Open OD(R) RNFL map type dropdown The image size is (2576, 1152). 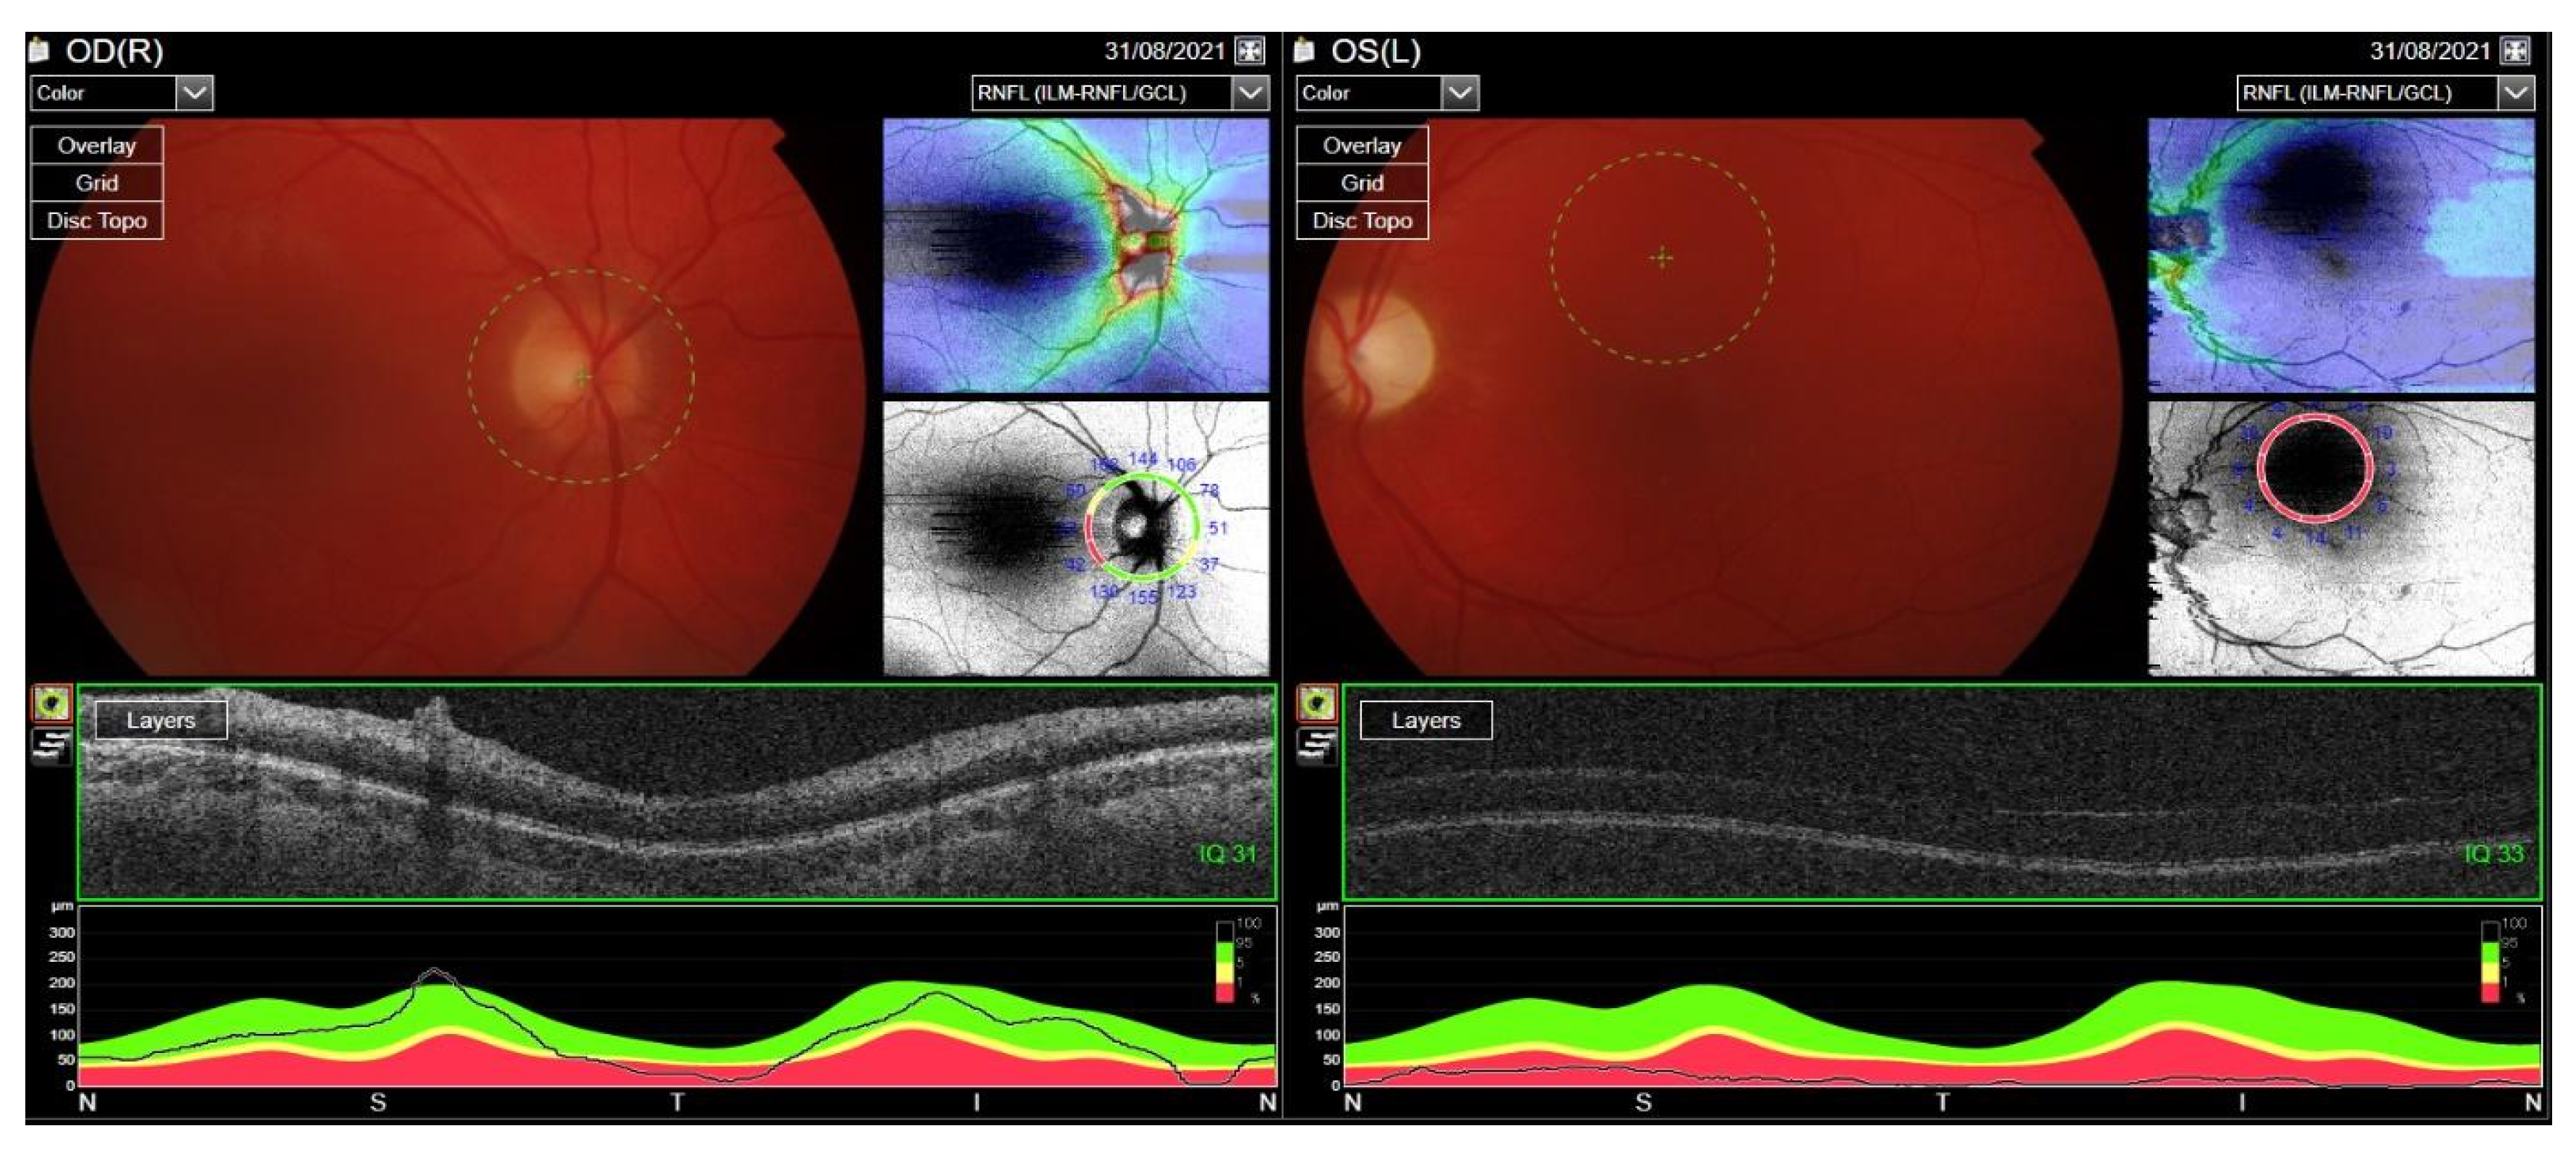click(x=1250, y=93)
